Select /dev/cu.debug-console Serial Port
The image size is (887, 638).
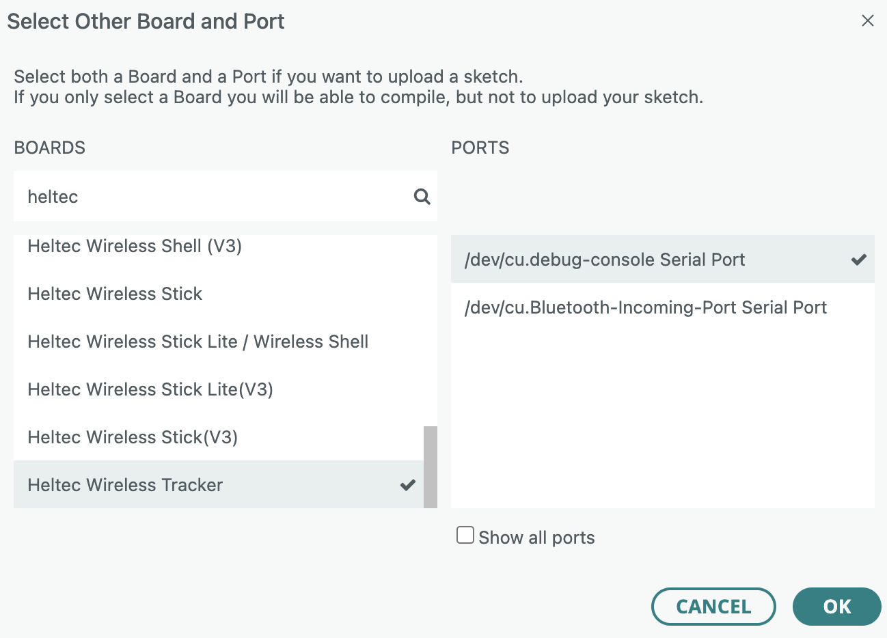(604, 260)
